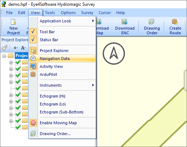The height and width of the screenshot is (147, 187).
Task: Open the Tools menu
Action: click(50, 13)
